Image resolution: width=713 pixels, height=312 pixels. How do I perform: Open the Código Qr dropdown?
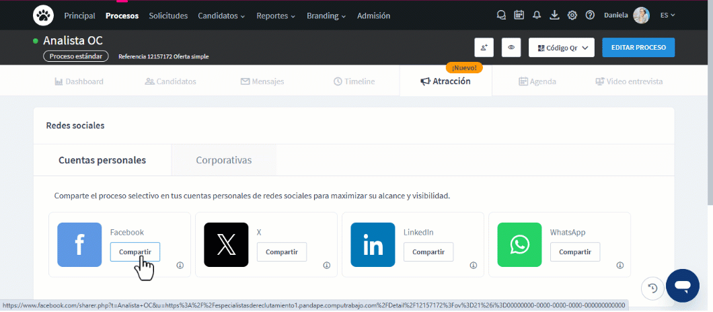click(562, 47)
